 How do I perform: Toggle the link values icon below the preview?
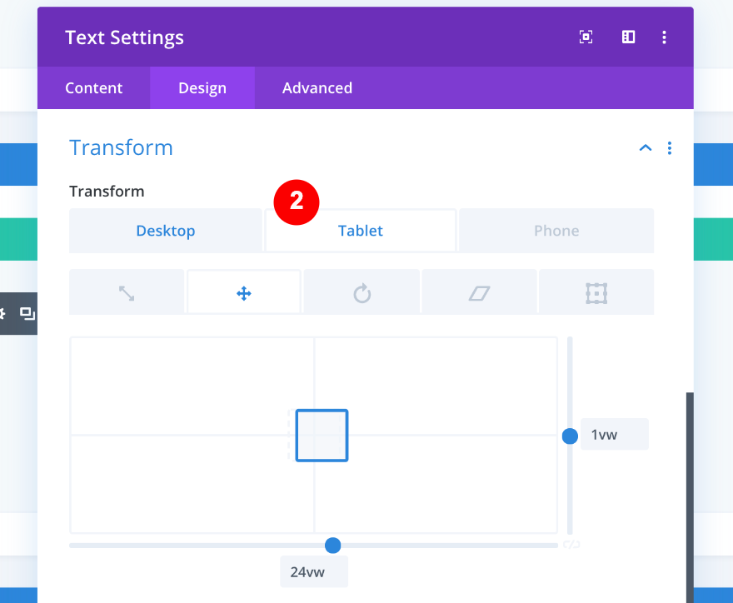[572, 545]
